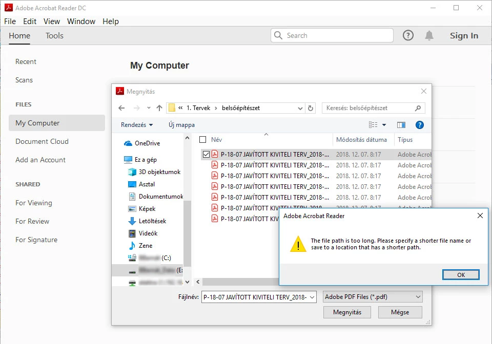
Task: Select Ez a gép in navigation tree
Action: 140,160
